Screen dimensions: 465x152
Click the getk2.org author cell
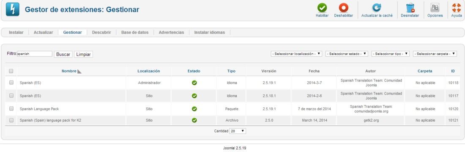pos(371,121)
